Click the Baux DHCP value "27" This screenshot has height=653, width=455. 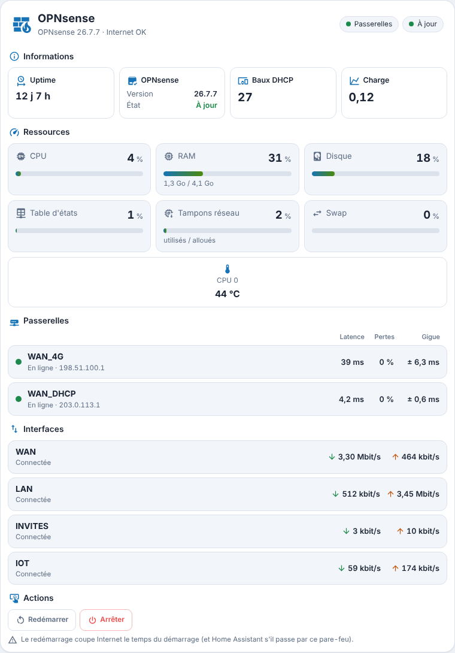(x=245, y=98)
